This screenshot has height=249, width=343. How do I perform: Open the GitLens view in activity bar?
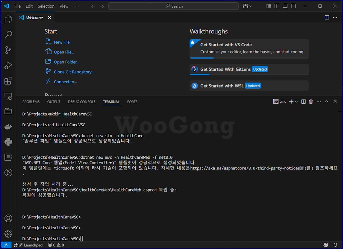point(8,172)
